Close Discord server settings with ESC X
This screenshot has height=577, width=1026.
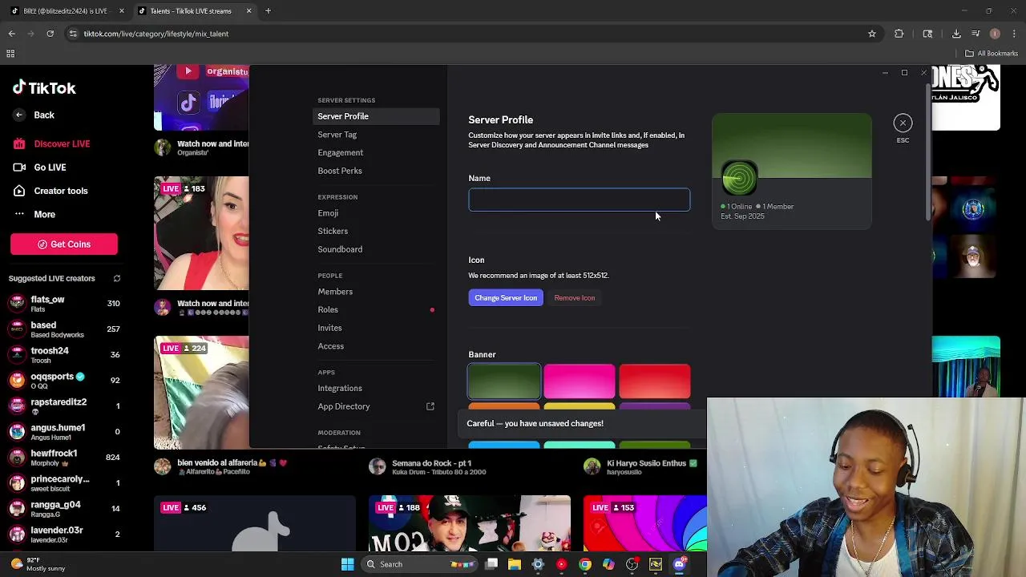pyautogui.click(x=903, y=123)
